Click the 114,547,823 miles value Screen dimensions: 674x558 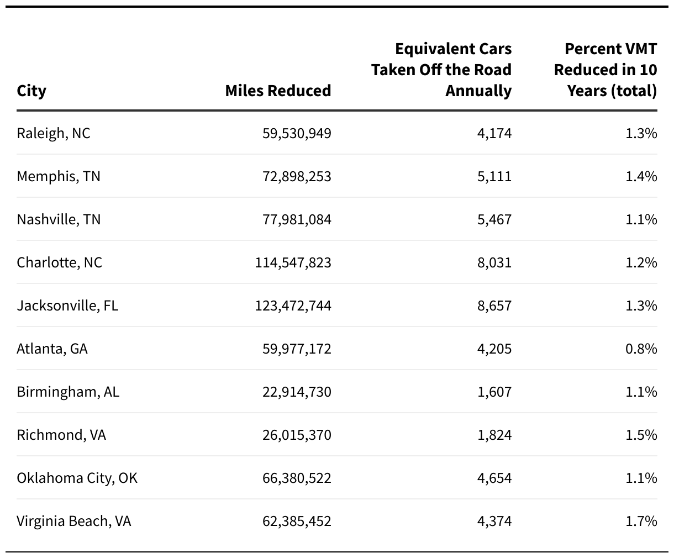pos(293,262)
